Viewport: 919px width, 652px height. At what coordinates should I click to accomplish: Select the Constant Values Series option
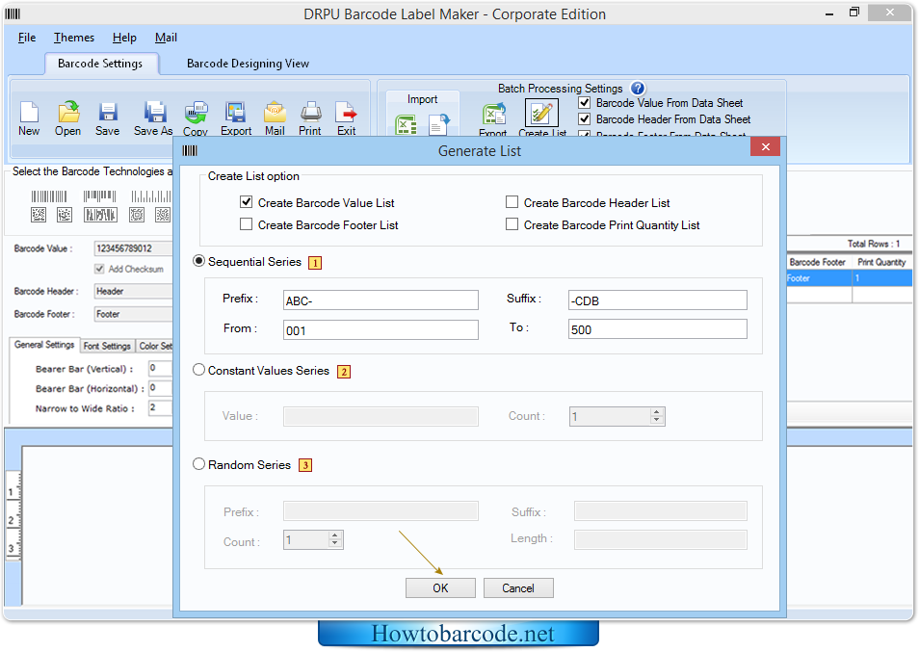point(199,370)
